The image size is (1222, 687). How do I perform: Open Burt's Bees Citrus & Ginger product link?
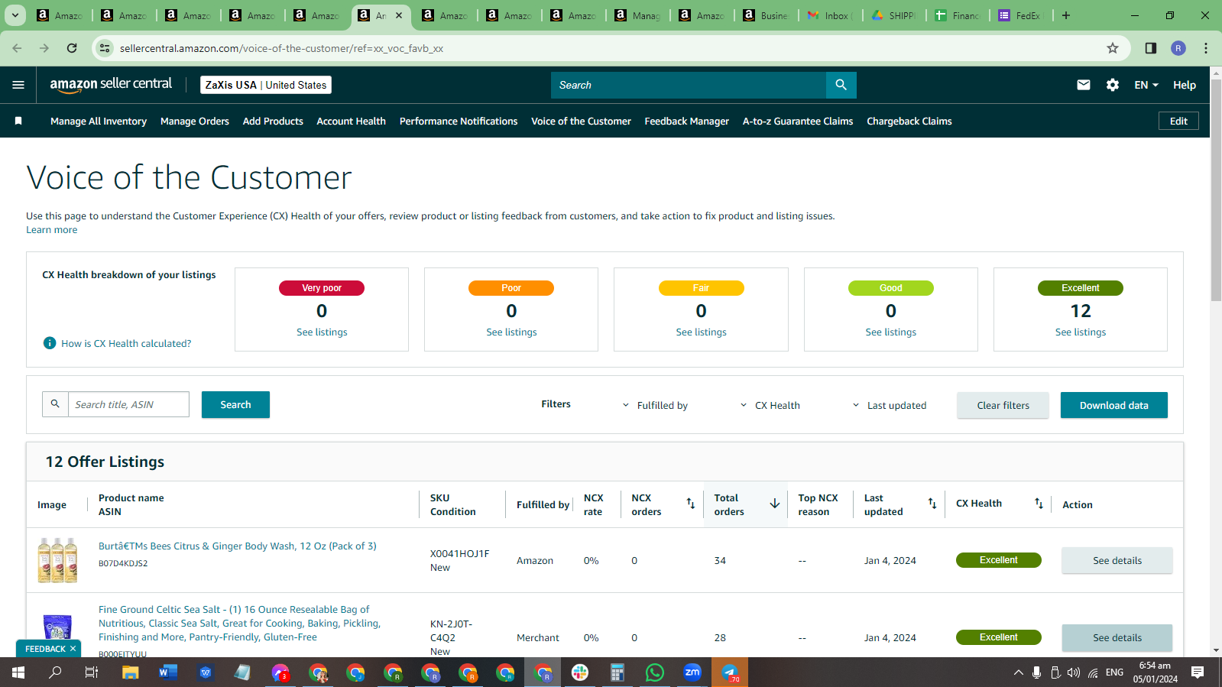238,546
